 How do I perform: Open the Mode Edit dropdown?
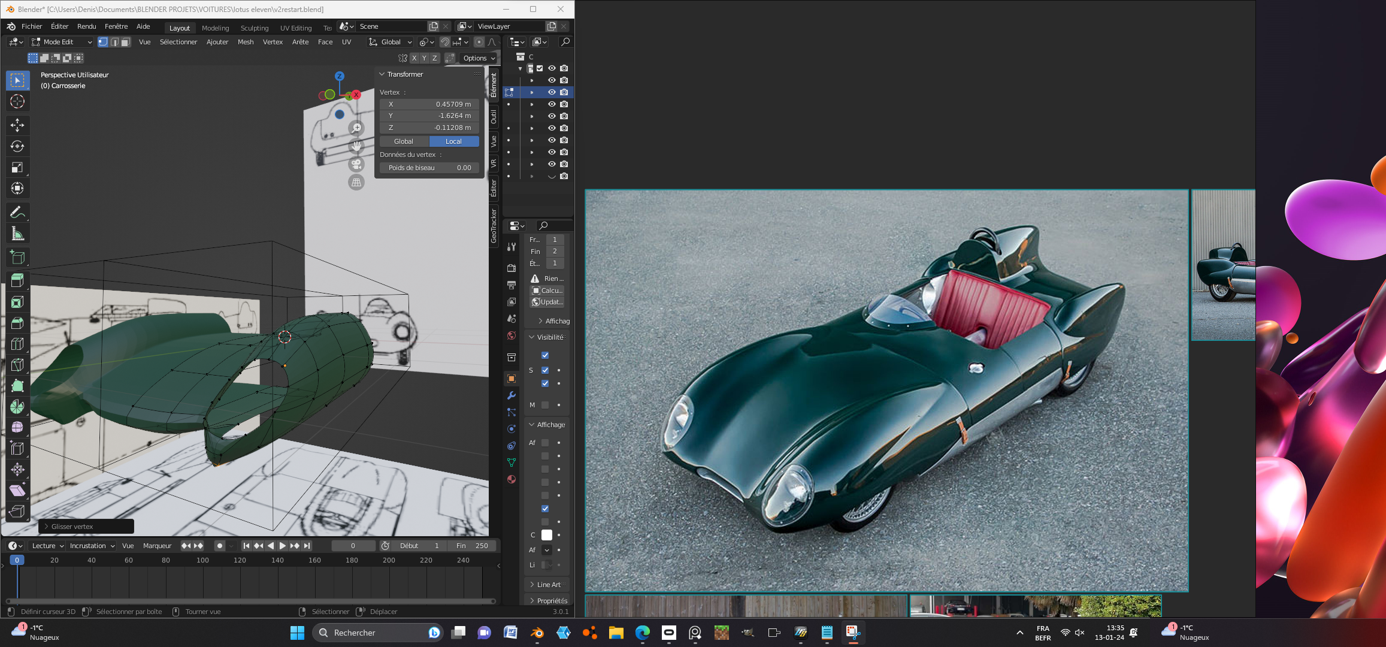pyautogui.click(x=62, y=42)
